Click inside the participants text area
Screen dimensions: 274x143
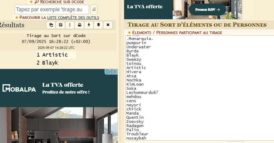click(200, 88)
